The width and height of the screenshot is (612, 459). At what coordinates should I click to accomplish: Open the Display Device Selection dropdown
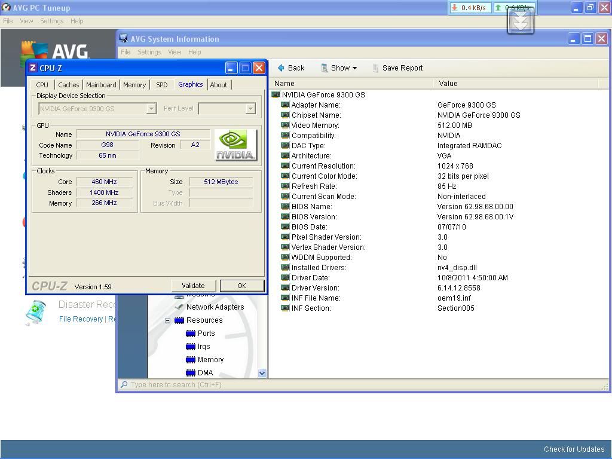[151, 109]
